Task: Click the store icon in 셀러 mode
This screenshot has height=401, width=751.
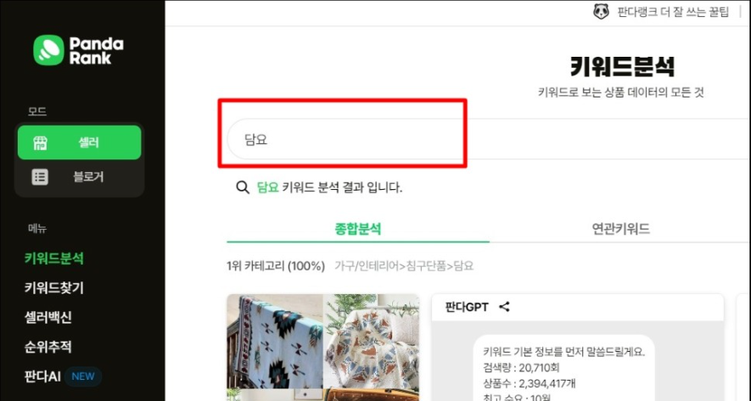Action: click(x=40, y=142)
